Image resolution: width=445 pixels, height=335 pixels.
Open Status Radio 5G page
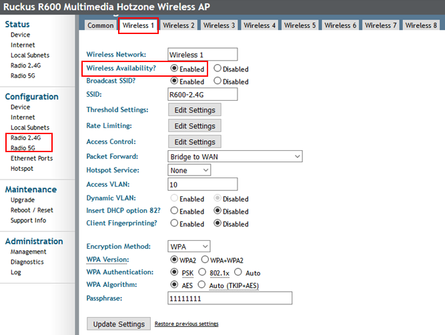click(23, 75)
